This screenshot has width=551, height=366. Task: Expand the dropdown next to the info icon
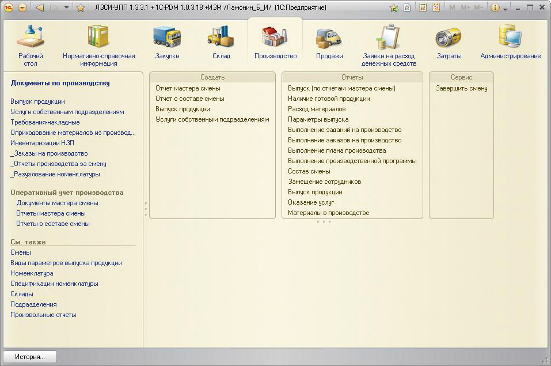(506, 9)
